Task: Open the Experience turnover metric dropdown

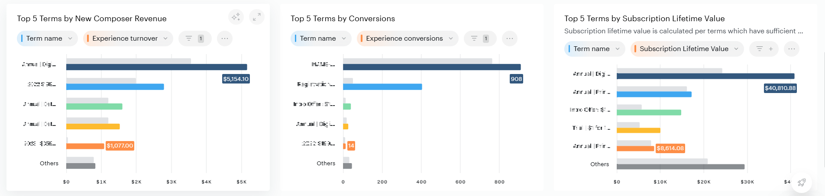Action: (128, 39)
